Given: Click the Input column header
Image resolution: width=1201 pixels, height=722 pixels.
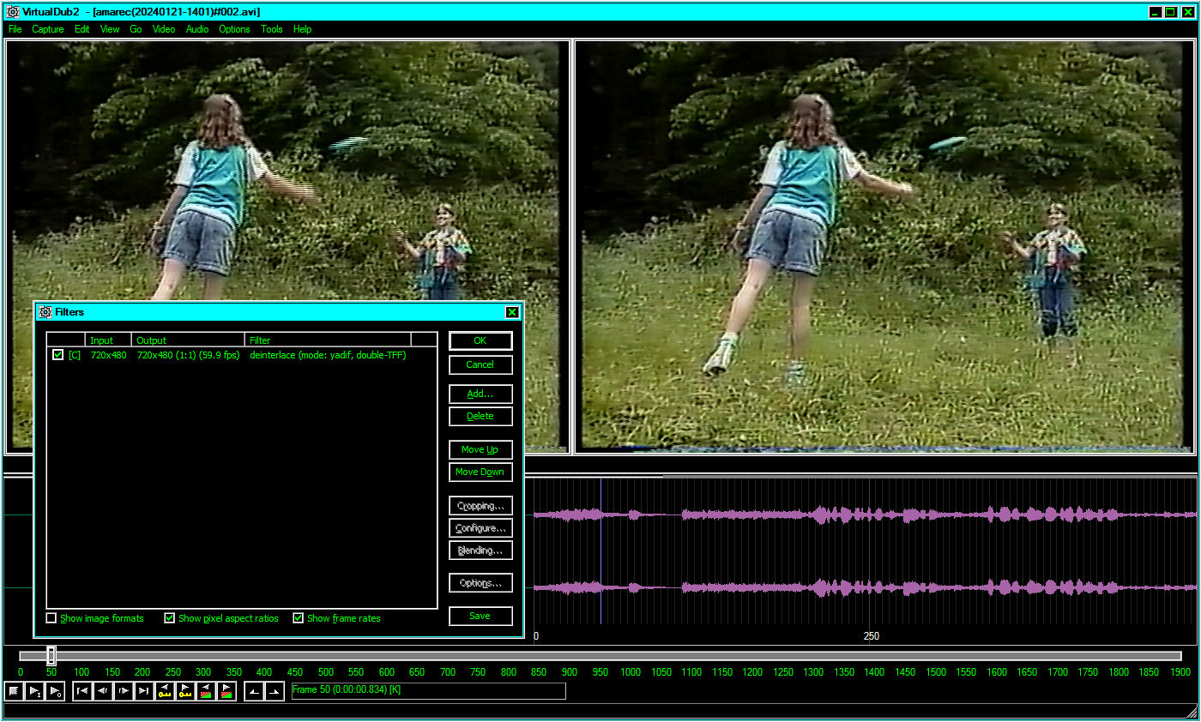Looking at the screenshot, I should 108,340.
